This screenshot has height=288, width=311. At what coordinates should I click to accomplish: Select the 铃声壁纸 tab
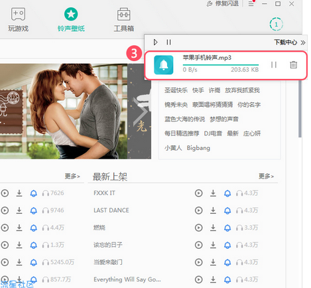click(71, 20)
